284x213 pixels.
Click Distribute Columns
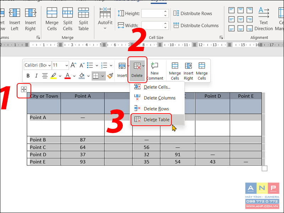pyautogui.click(x=196, y=25)
